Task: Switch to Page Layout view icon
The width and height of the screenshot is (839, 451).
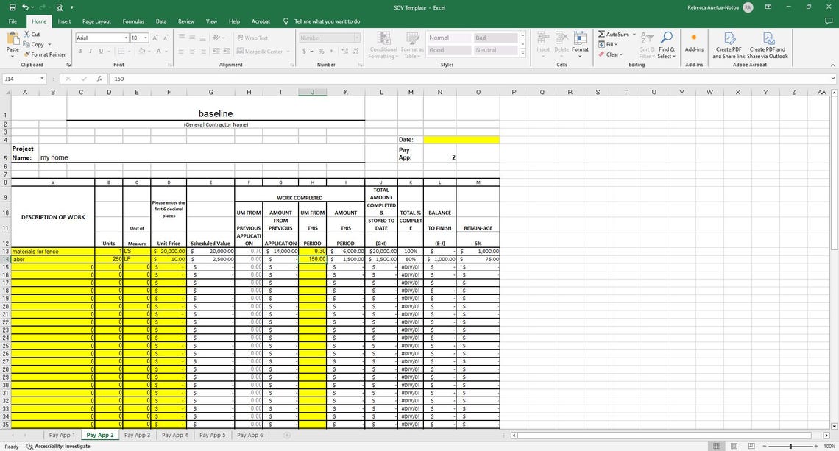Action: point(734,446)
